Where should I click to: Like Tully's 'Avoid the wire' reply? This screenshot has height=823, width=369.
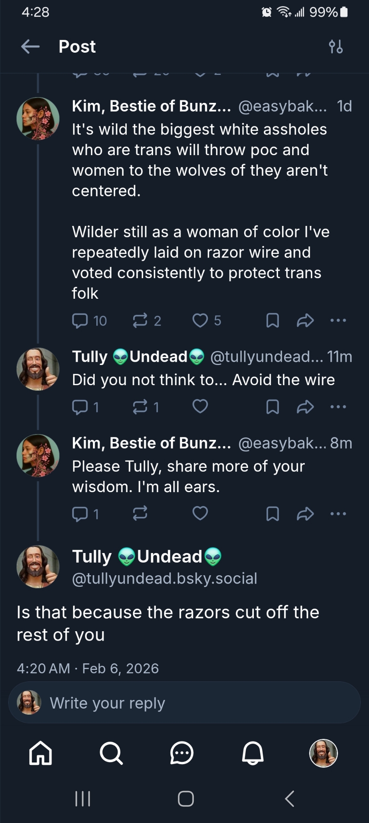pos(200,407)
